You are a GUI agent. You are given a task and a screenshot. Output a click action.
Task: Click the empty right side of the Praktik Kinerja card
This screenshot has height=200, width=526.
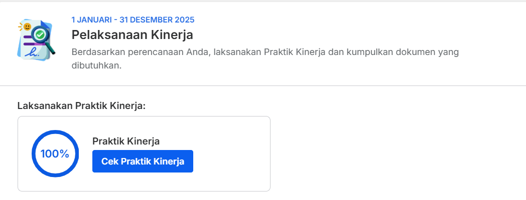(231, 154)
